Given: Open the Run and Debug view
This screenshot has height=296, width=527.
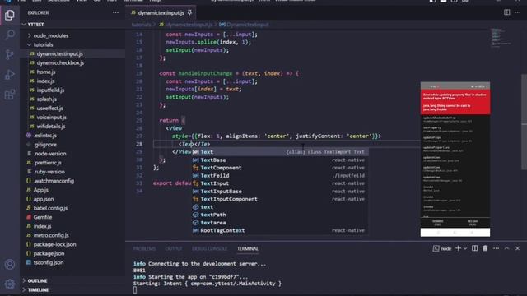Looking at the screenshot, I should point(10,75).
